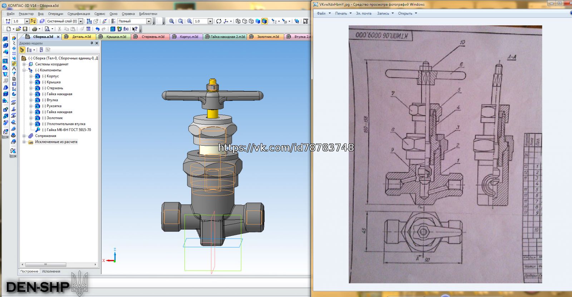The width and height of the screenshot is (572, 297).
Task: Select the thin hidden lines display icon
Action: pos(251,21)
